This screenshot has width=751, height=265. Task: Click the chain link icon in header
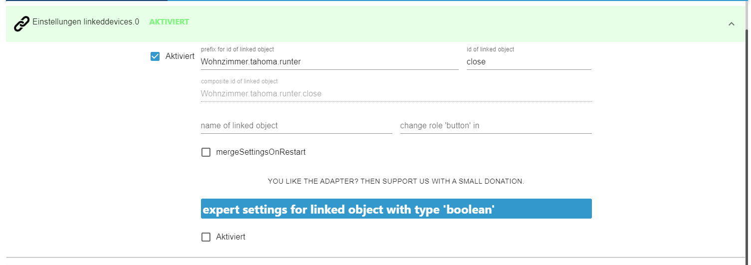point(22,23)
